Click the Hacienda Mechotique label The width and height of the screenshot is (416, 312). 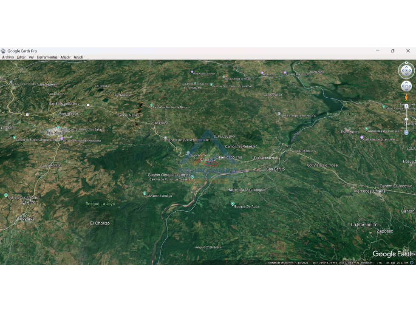[246, 190]
